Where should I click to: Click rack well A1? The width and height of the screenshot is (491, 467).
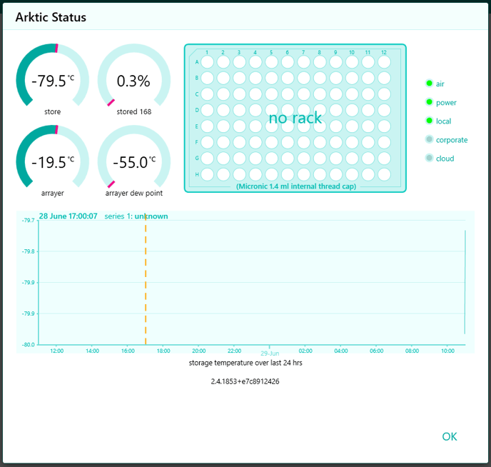pos(207,61)
